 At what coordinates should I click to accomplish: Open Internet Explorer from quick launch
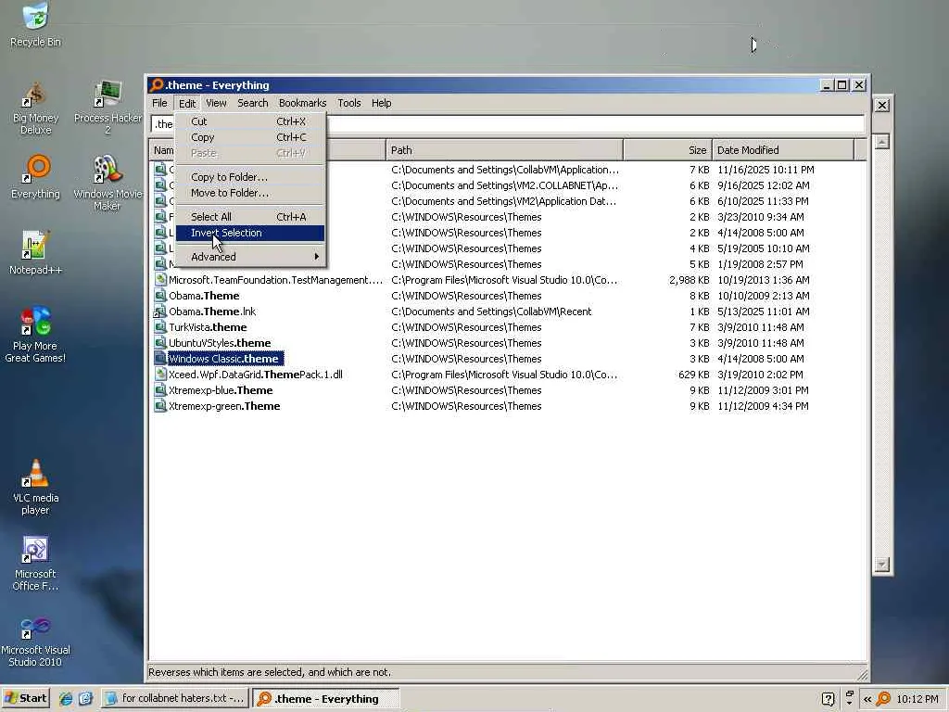tap(66, 698)
